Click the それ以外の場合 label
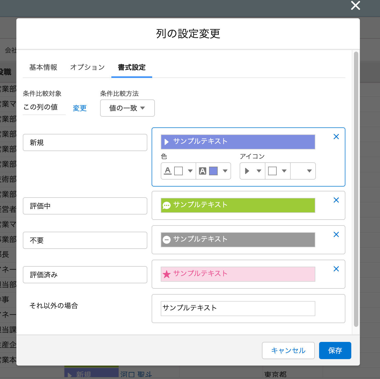This screenshot has width=380, height=379. [x=54, y=306]
